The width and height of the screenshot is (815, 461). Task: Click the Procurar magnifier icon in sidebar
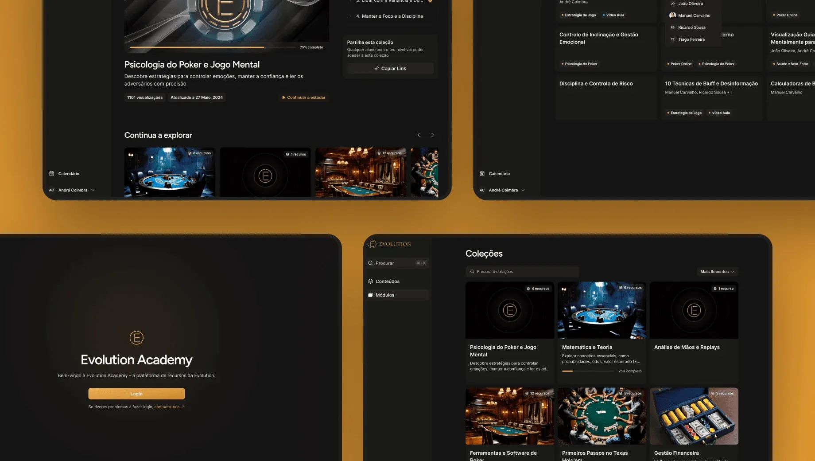(370, 263)
